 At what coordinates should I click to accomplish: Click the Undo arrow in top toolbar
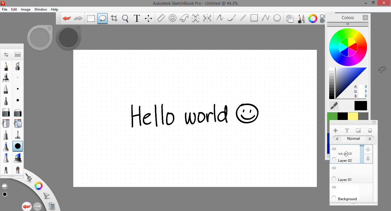coord(67,18)
